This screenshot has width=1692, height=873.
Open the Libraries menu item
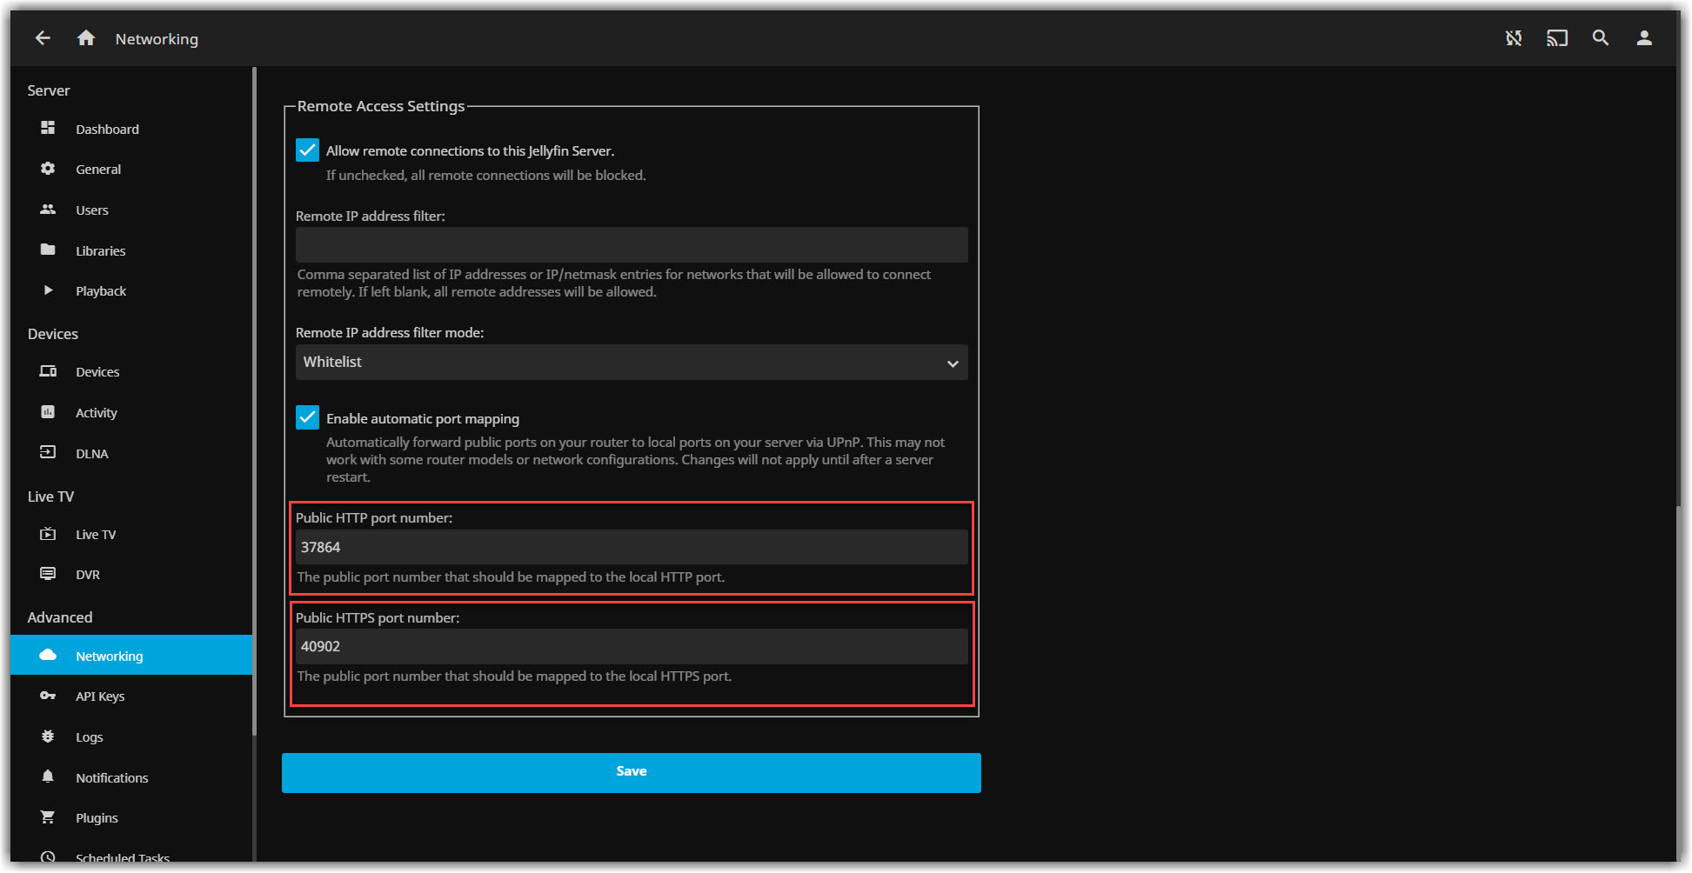click(131, 250)
